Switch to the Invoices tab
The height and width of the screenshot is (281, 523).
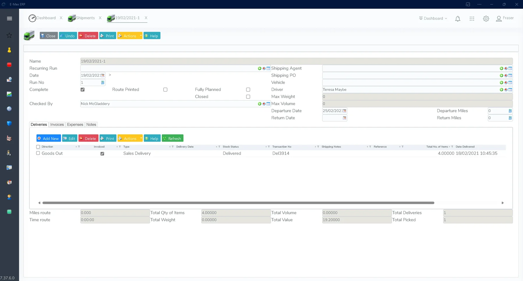tap(57, 125)
